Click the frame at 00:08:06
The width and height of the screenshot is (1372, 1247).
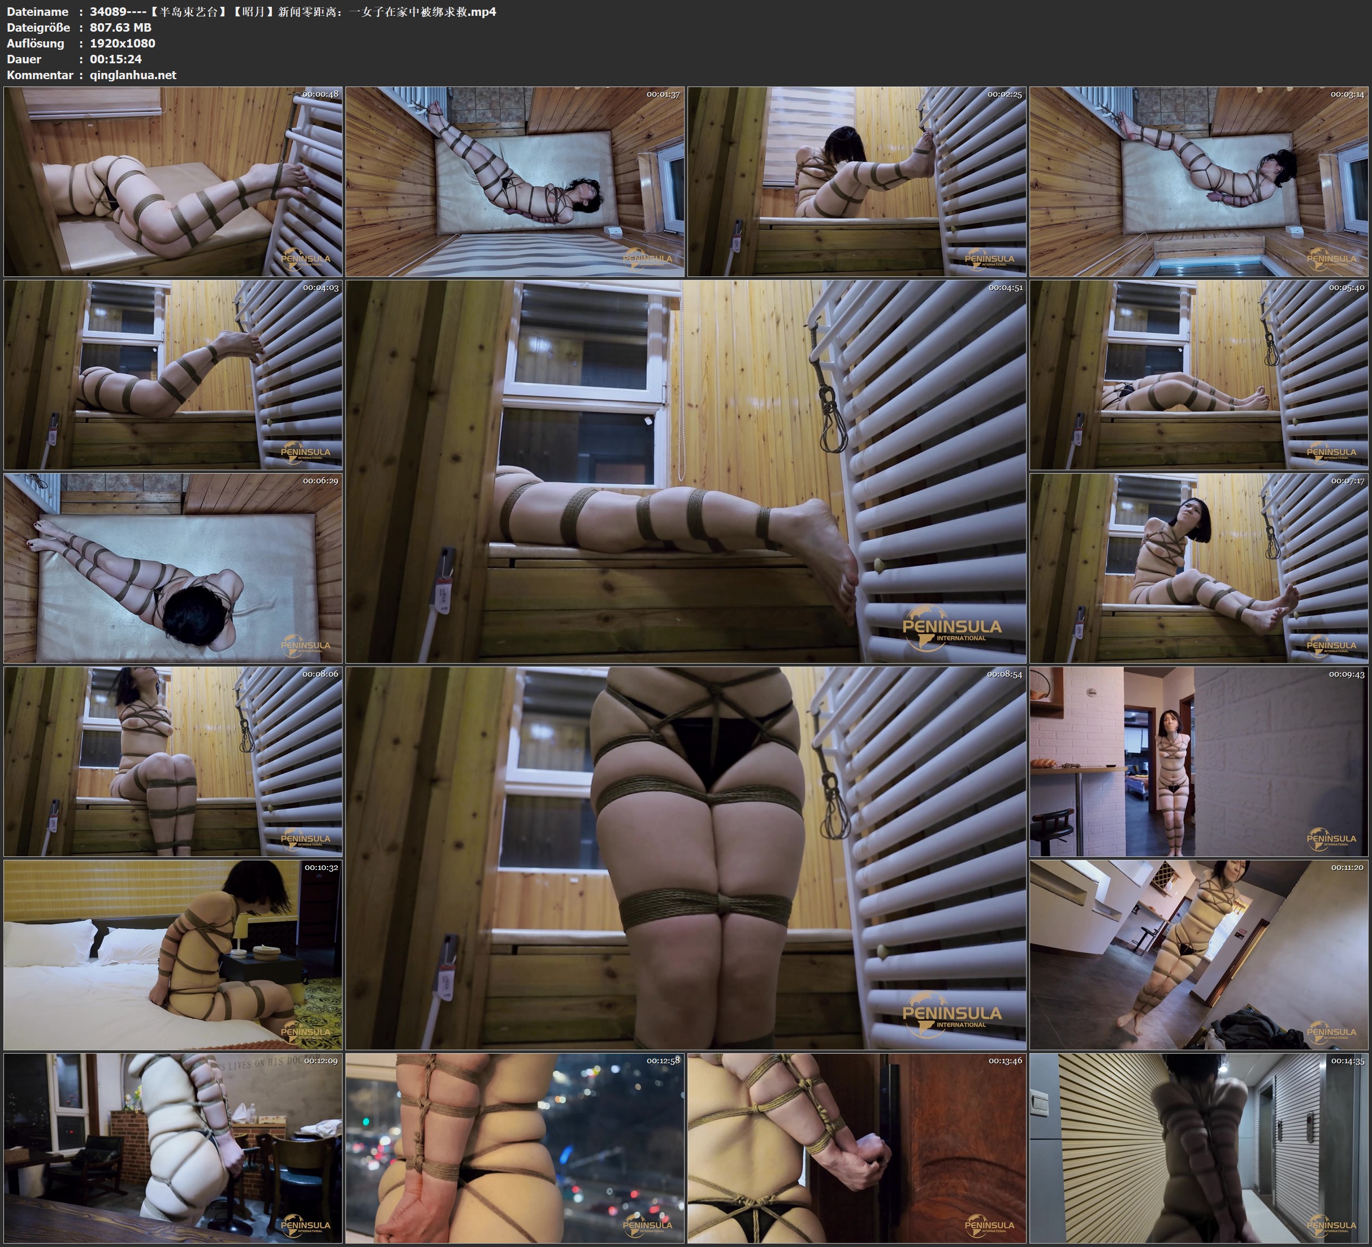[173, 761]
